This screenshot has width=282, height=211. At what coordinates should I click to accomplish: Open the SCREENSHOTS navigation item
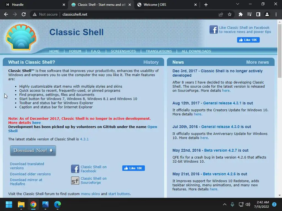[123, 51]
